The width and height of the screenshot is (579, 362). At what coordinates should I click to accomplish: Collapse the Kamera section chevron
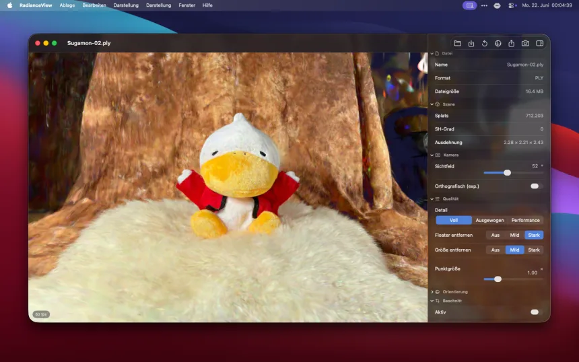coord(432,155)
